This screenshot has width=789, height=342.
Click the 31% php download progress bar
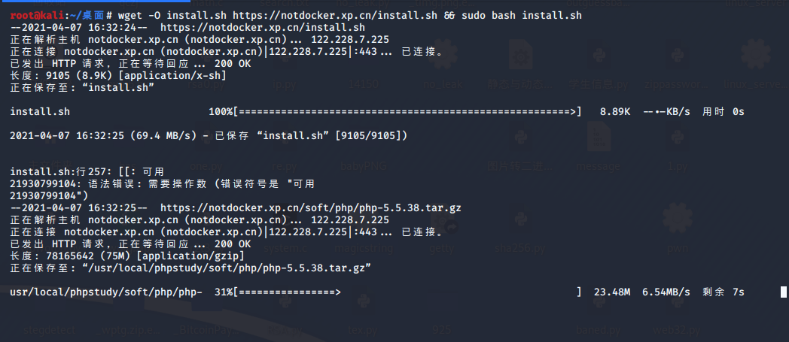pos(407,292)
